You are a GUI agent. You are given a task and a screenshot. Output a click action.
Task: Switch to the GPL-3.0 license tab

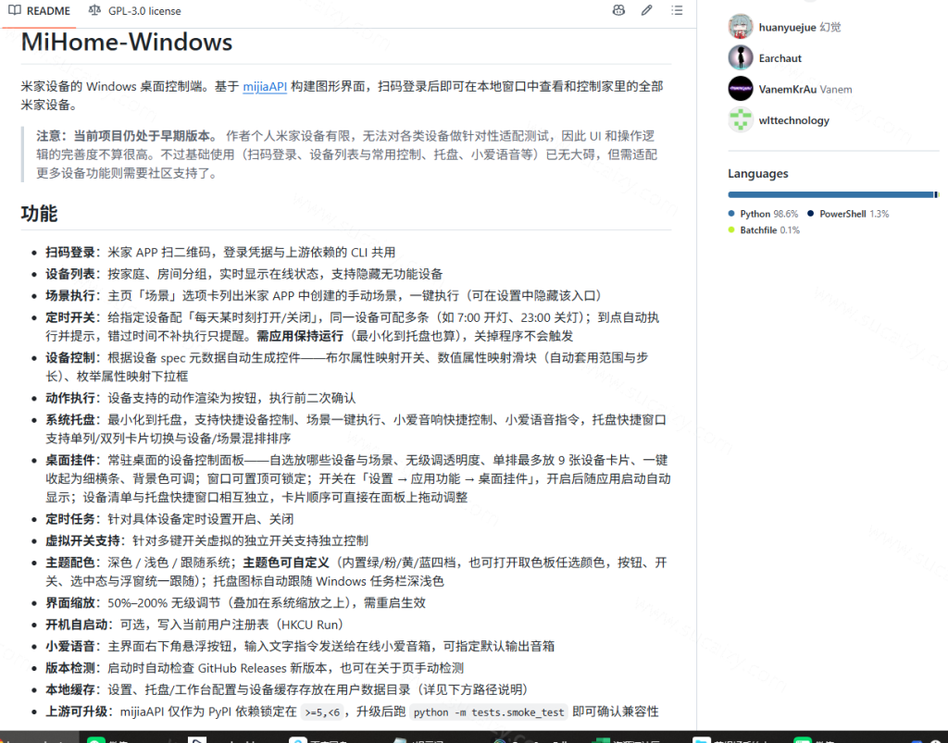point(135,11)
